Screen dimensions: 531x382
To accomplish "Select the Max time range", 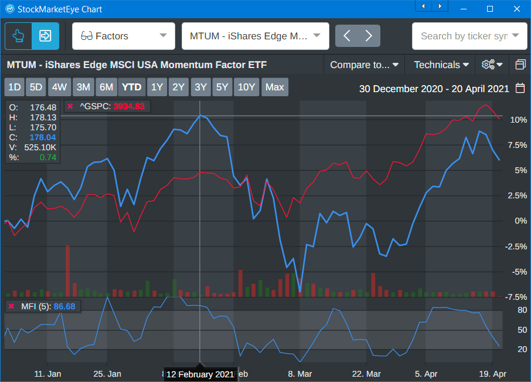I will coord(275,87).
